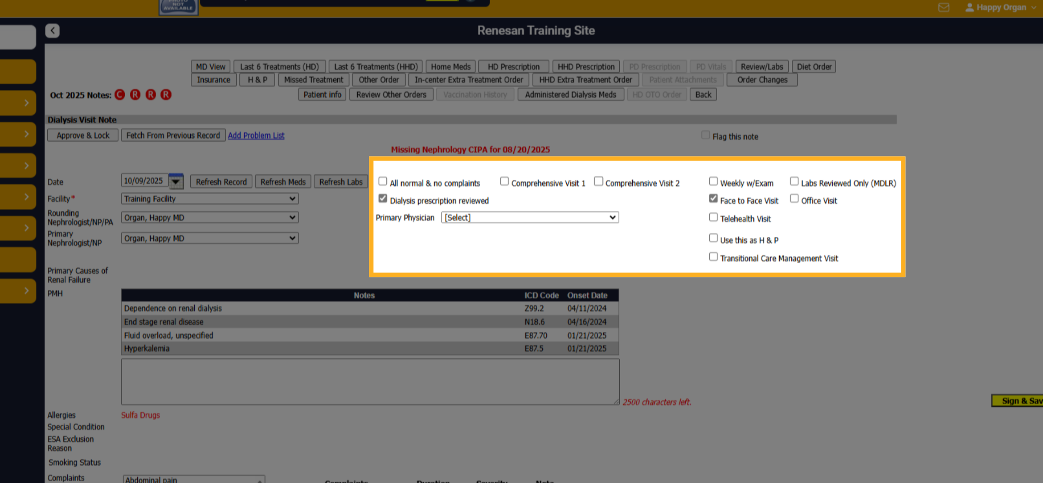Click into the PMH notes text area

(370, 382)
